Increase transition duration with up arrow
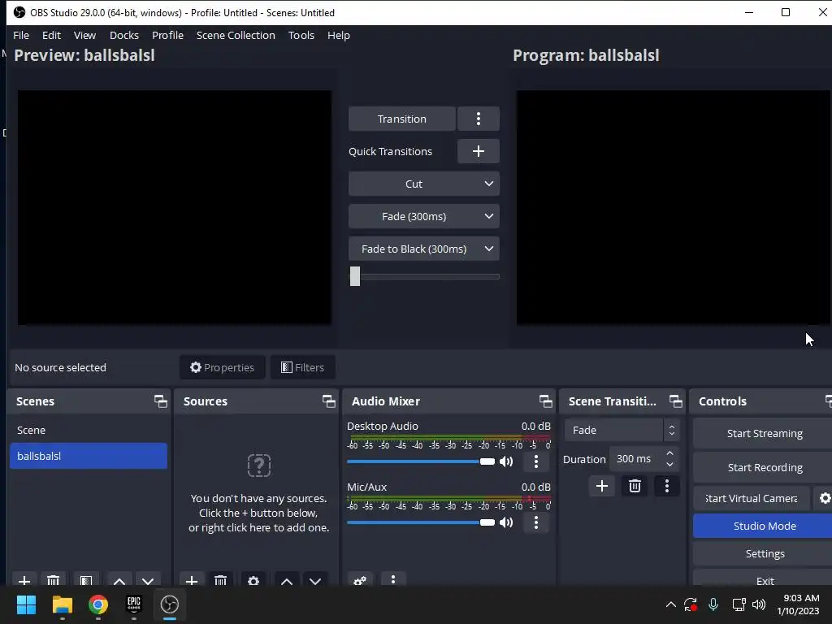832x624 pixels. click(669, 453)
